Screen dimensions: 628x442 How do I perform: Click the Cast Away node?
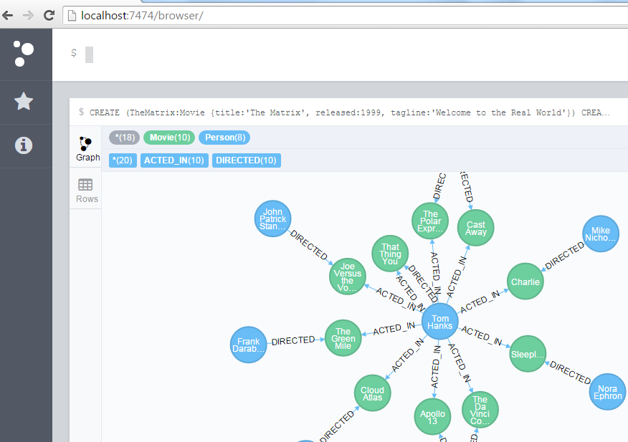(476, 228)
